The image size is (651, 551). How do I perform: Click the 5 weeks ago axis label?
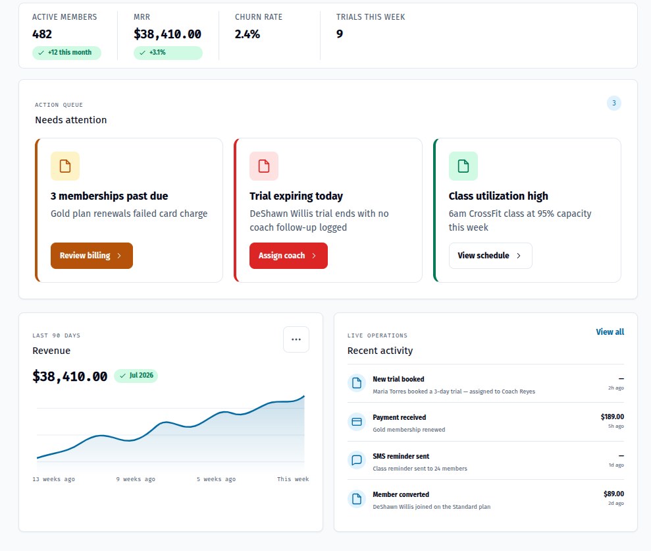pos(216,479)
